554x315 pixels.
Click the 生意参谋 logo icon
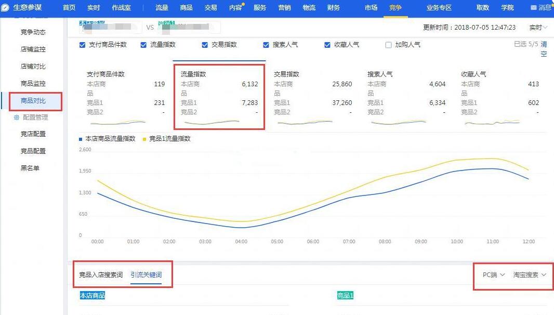[x=5, y=7]
